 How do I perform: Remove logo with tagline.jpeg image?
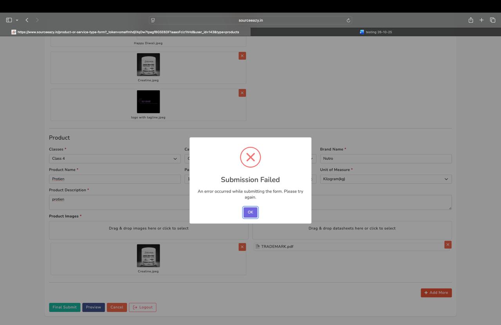(242, 93)
